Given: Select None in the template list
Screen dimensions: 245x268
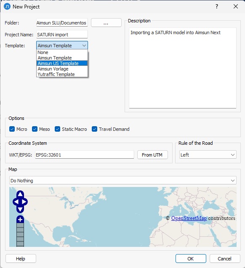Looking at the screenshot, I should click(62, 52).
